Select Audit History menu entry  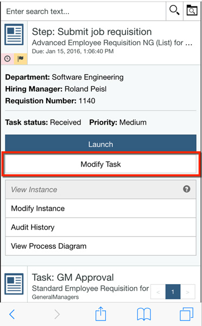coord(101,227)
